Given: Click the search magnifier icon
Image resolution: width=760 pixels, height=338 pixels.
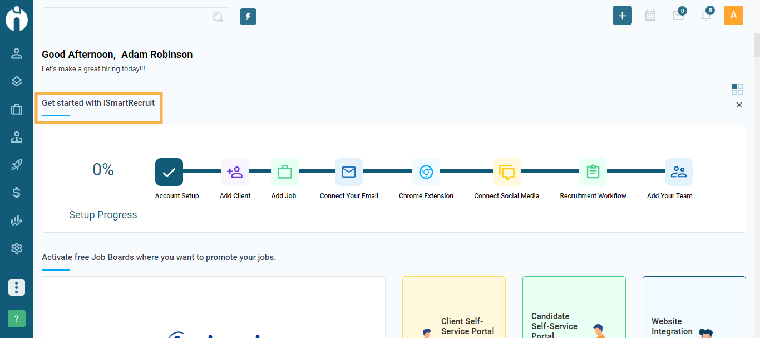Looking at the screenshot, I should point(218,17).
